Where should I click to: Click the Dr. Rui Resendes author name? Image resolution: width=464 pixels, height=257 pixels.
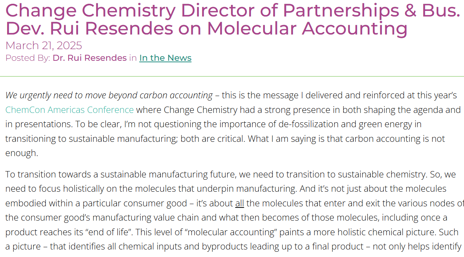(90, 58)
